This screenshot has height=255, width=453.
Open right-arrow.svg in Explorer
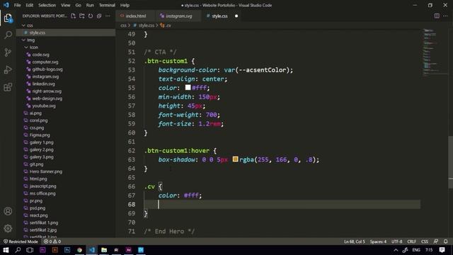pos(47,91)
